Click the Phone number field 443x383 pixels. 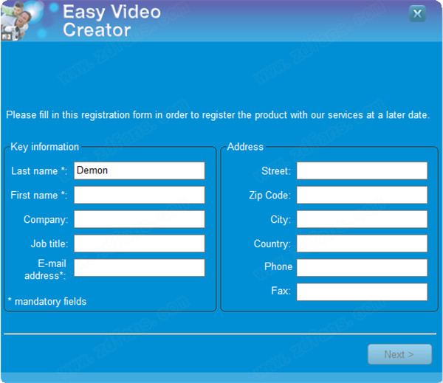coord(362,268)
